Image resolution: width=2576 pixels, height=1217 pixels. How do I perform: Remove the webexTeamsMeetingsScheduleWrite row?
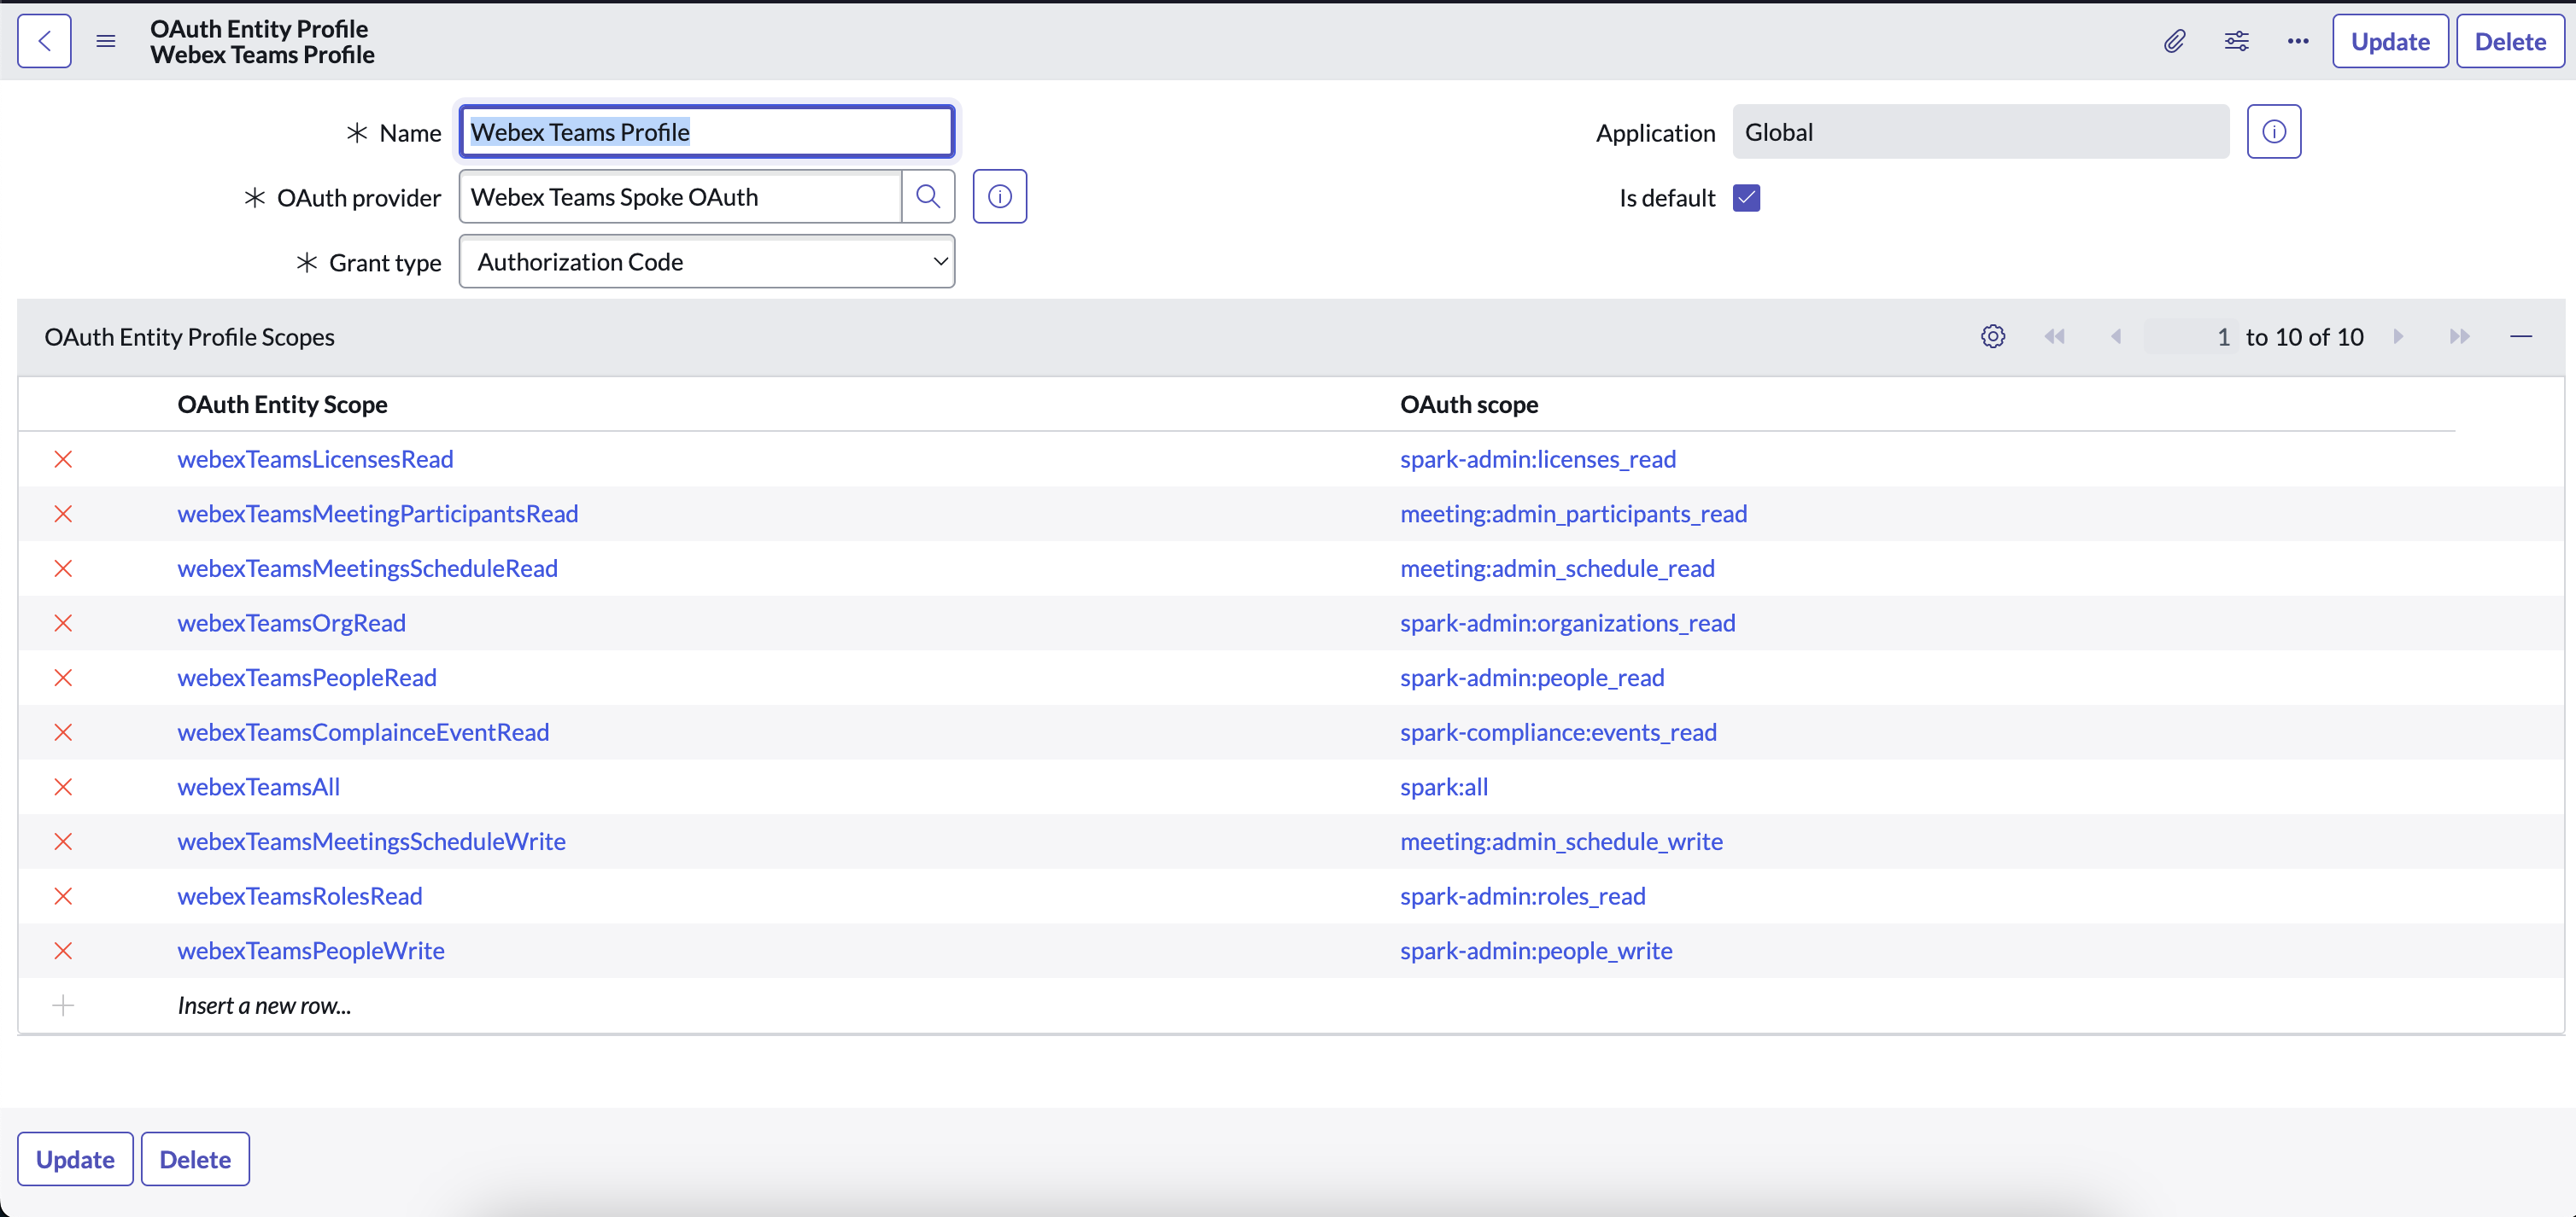point(63,841)
